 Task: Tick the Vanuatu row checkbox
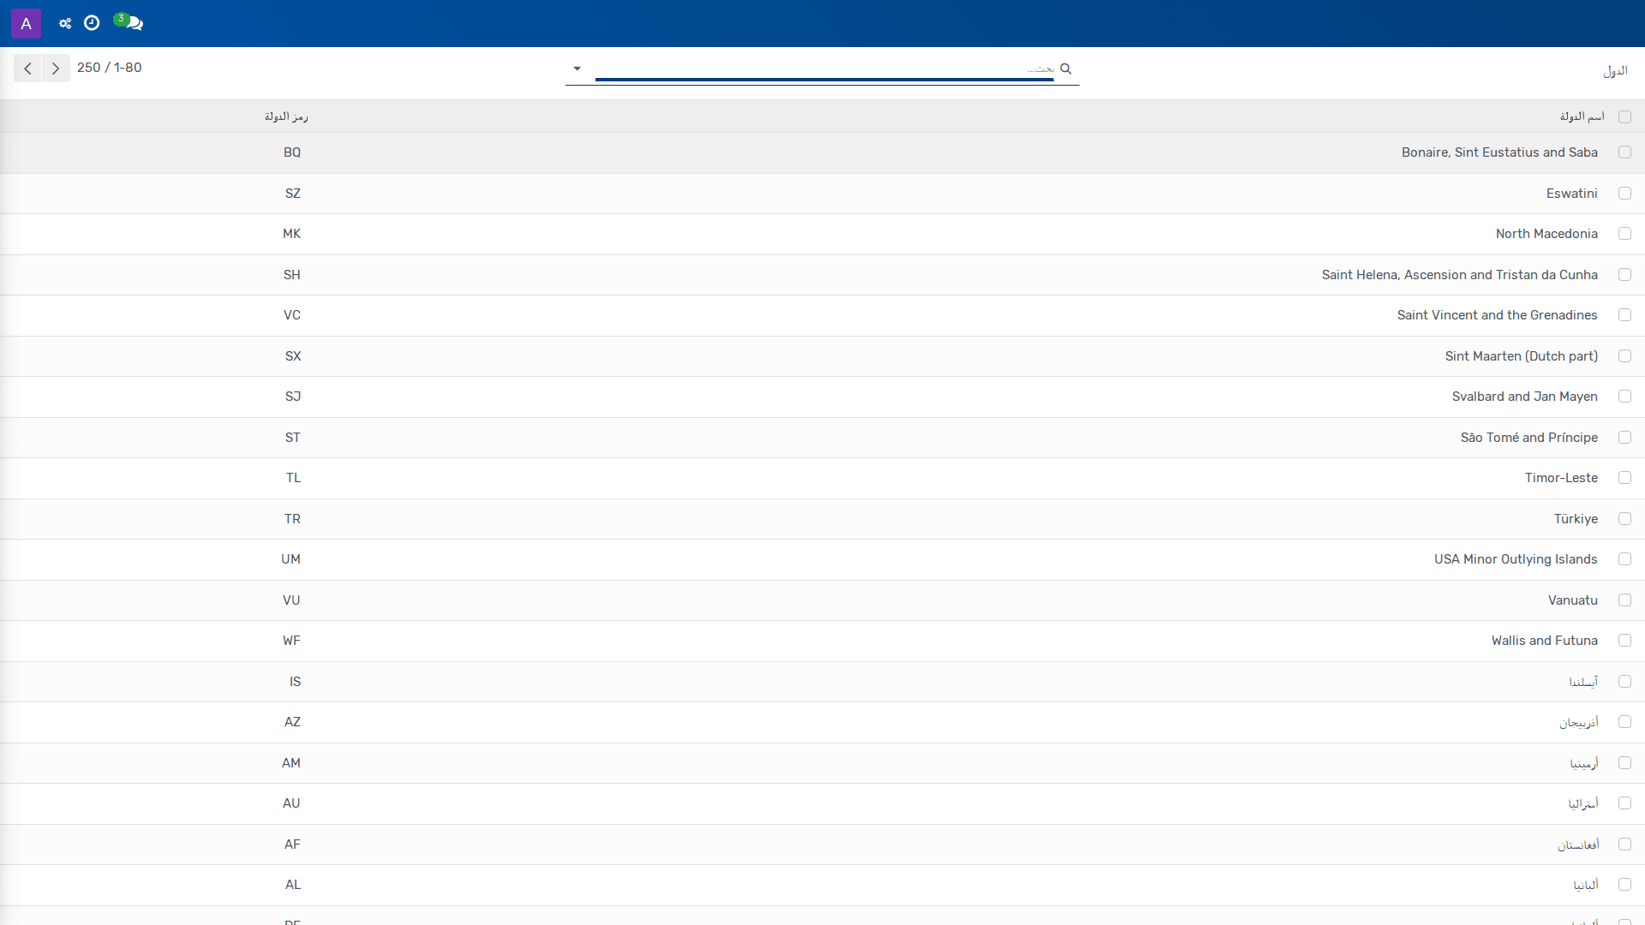pyautogui.click(x=1624, y=600)
